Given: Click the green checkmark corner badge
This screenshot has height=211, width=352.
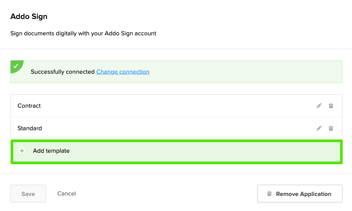Looking at the screenshot, I should point(15,65).
